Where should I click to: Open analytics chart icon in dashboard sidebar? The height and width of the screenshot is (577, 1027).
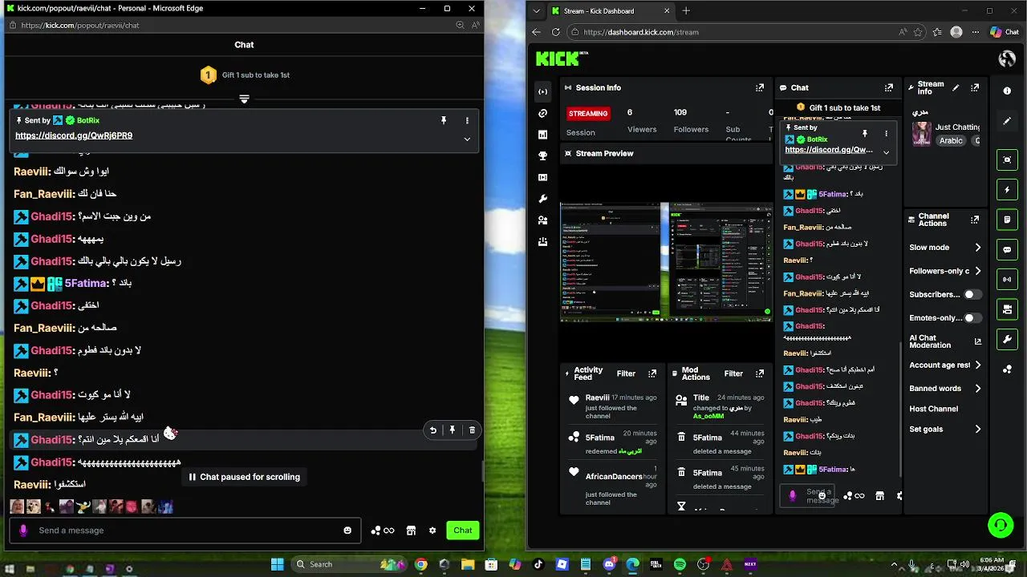543,135
